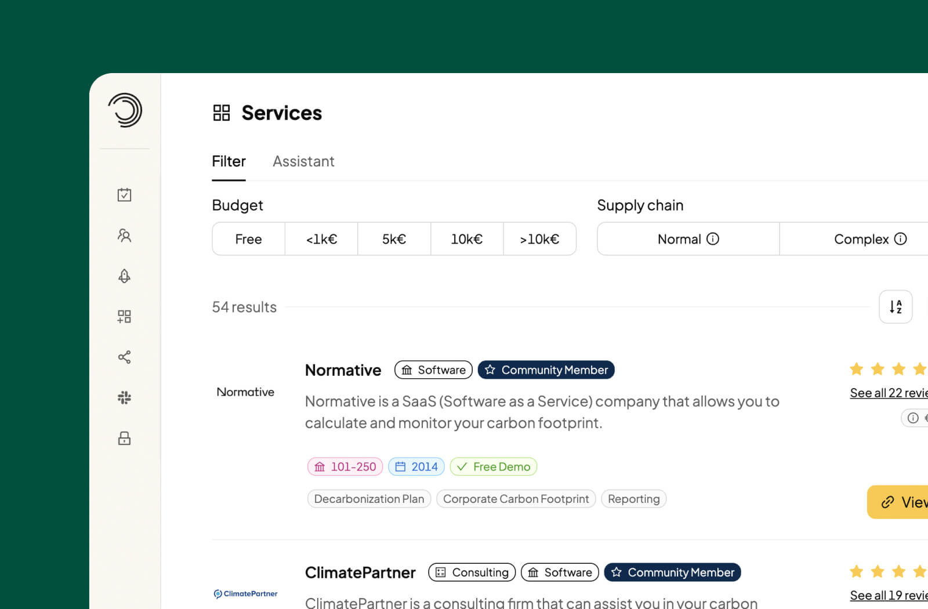
Task: Click the A–Z sort results button
Action: click(x=896, y=307)
